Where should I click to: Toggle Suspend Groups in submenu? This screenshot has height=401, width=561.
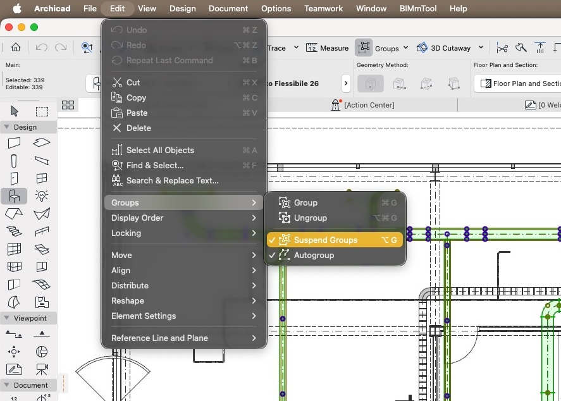[335, 240]
